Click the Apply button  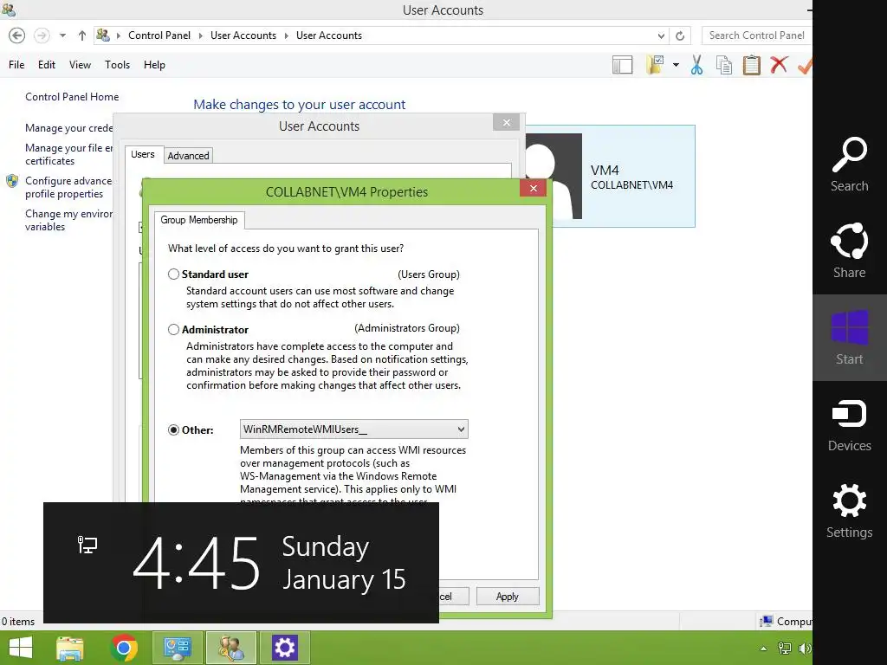(508, 597)
